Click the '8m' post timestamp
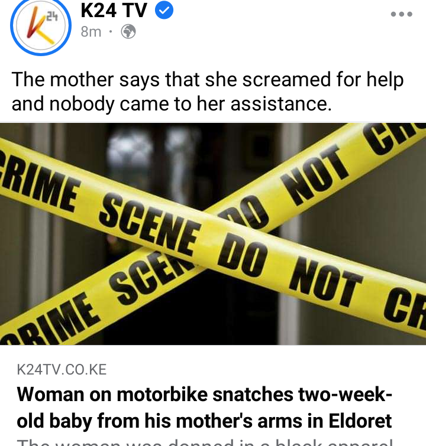426x446 pixels. pos(91,31)
